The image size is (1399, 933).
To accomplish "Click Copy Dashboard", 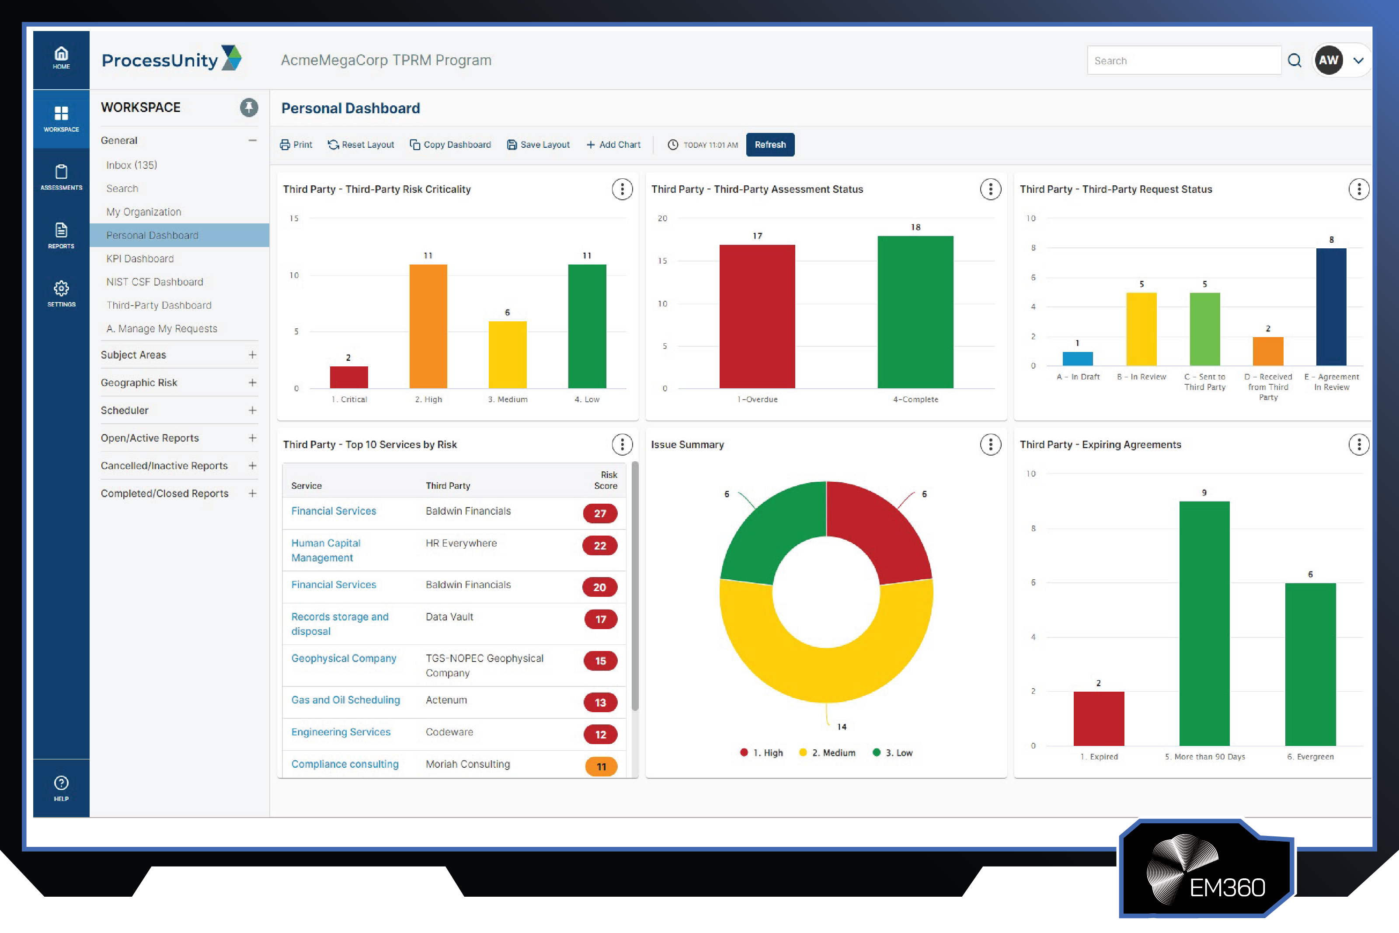I will (450, 145).
